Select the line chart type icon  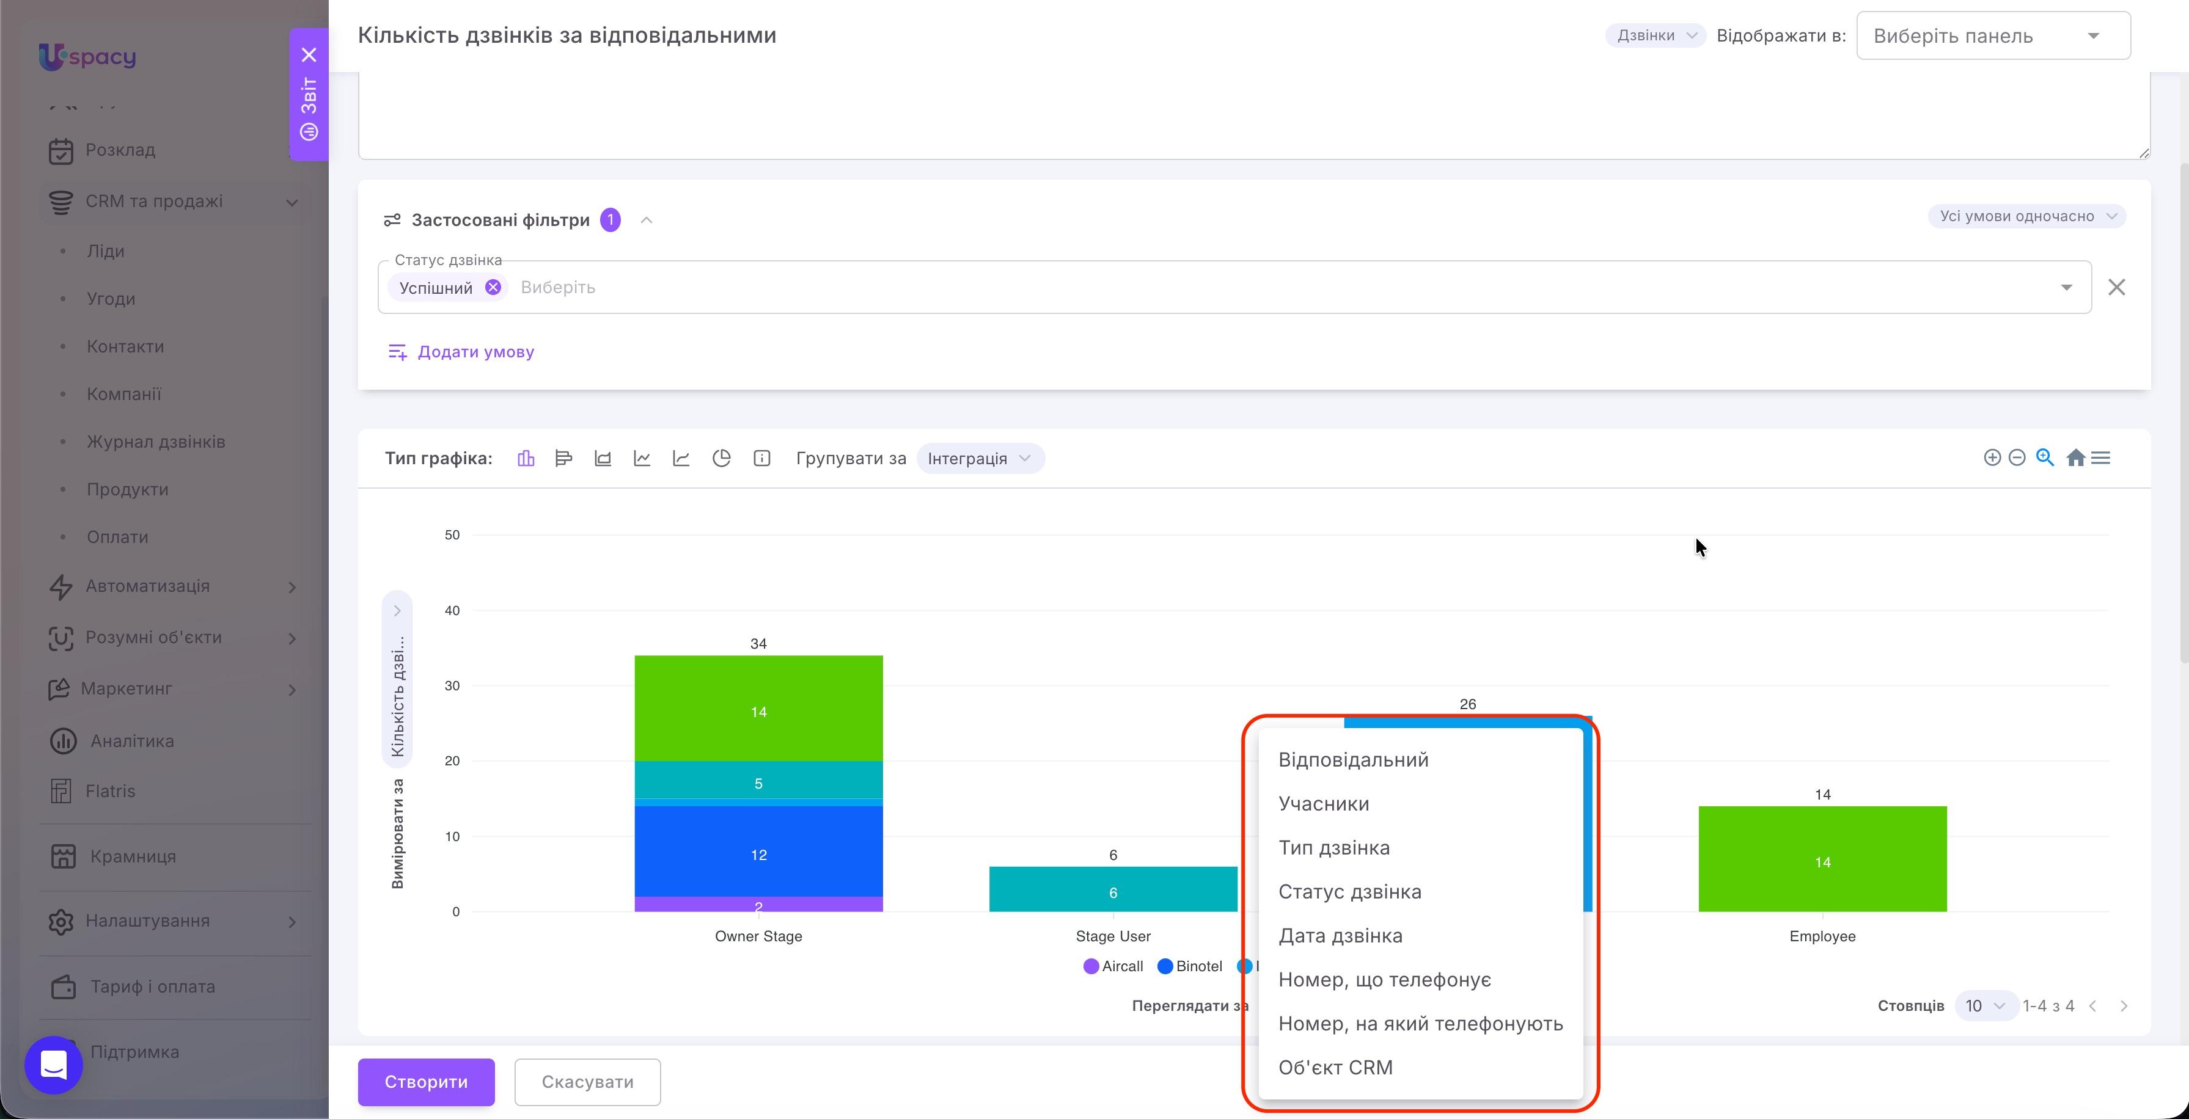click(x=642, y=459)
